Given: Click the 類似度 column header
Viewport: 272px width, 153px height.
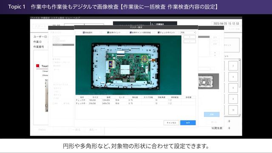Looking at the screenshot, I should [135, 97].
